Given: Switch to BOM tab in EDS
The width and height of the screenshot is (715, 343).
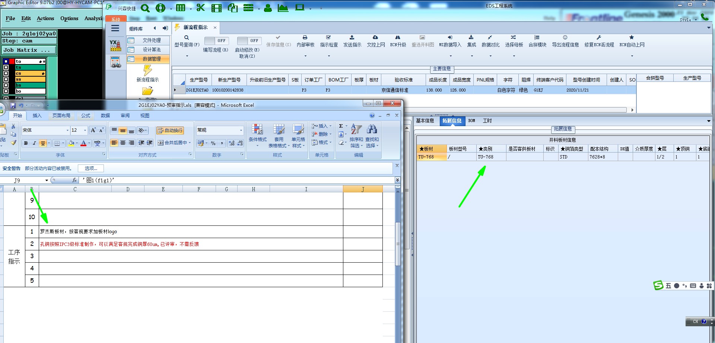Looking at the screenshot, I should pyautogui.click(x=472, y=121).
